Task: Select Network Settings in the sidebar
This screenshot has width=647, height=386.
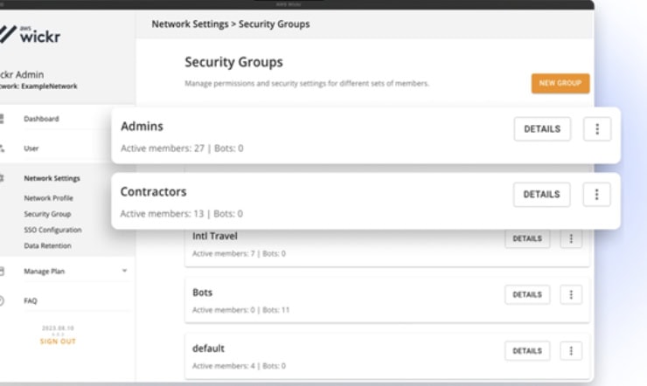Action: (52, 178)
